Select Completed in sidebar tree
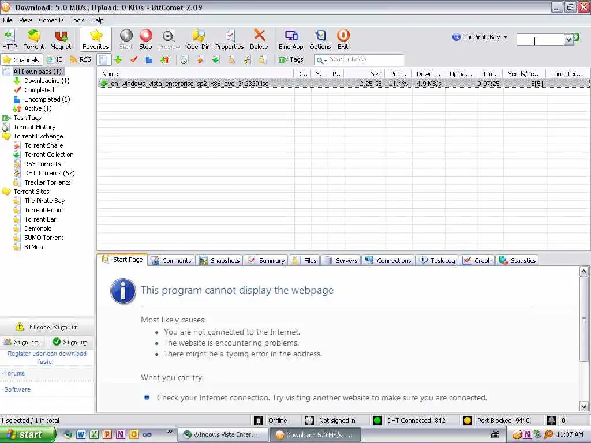 (x=39, y=89)
